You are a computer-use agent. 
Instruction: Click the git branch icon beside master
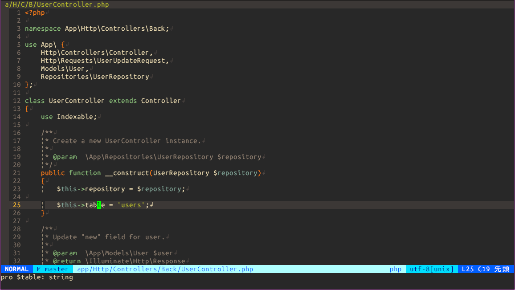[40, 269]
